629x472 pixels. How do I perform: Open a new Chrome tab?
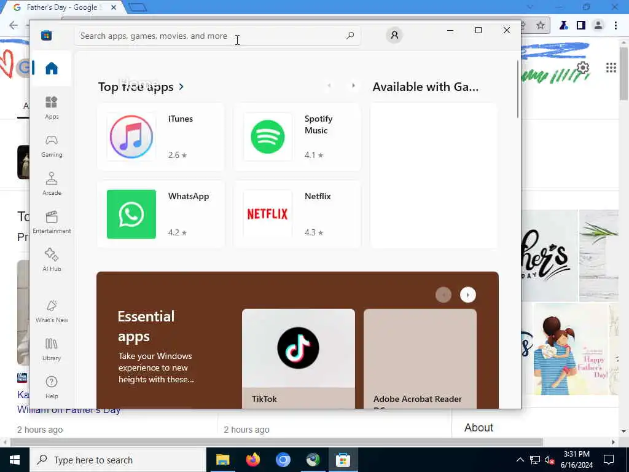pyautogui.click(x=138, y=7)
